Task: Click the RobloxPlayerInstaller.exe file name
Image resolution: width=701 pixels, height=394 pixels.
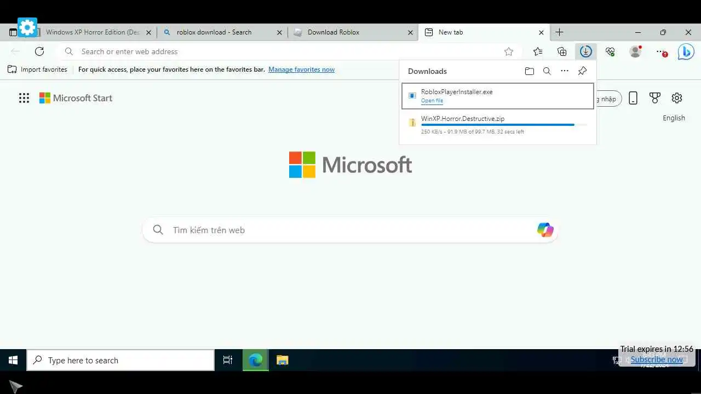Action: pyautogui.click(x=457, y=92)
